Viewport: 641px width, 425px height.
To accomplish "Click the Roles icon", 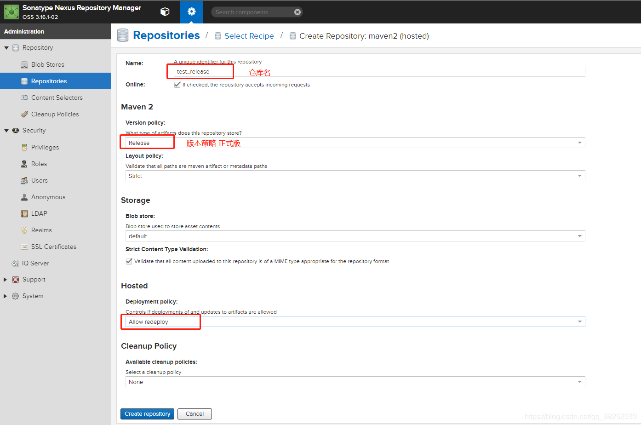I will coord(24,164).
